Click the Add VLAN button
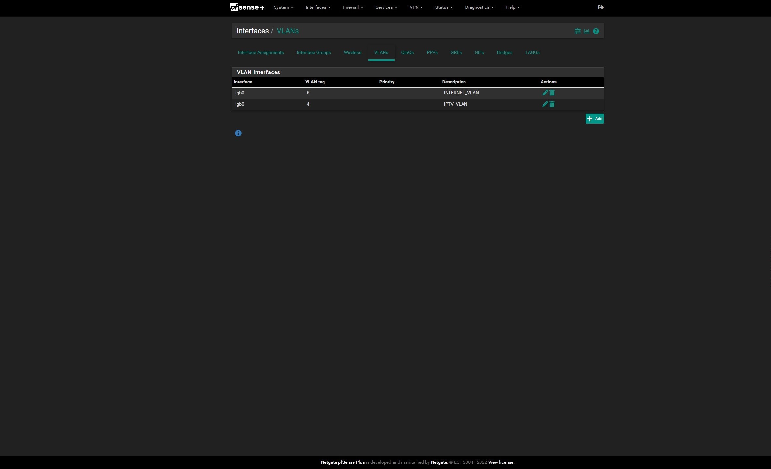The width and height of the screenshot is (771, 469). click(594, 119)
